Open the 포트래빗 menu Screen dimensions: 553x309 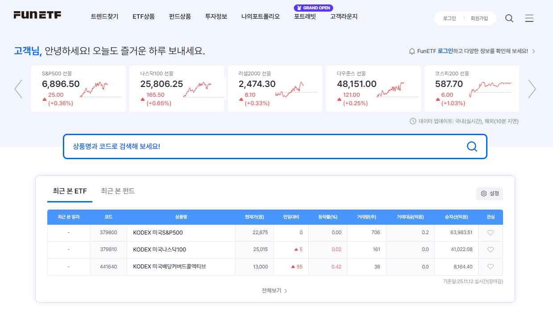point(305,16)
